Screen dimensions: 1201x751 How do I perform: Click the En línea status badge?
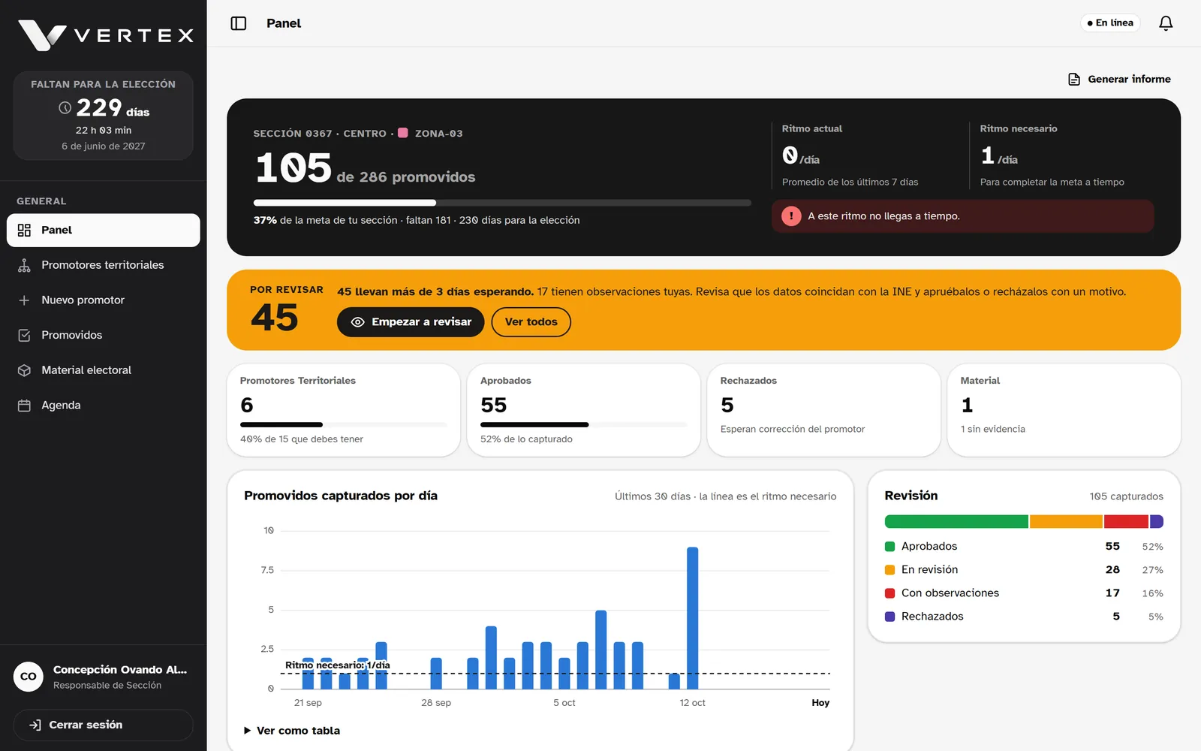(1110, 23)
